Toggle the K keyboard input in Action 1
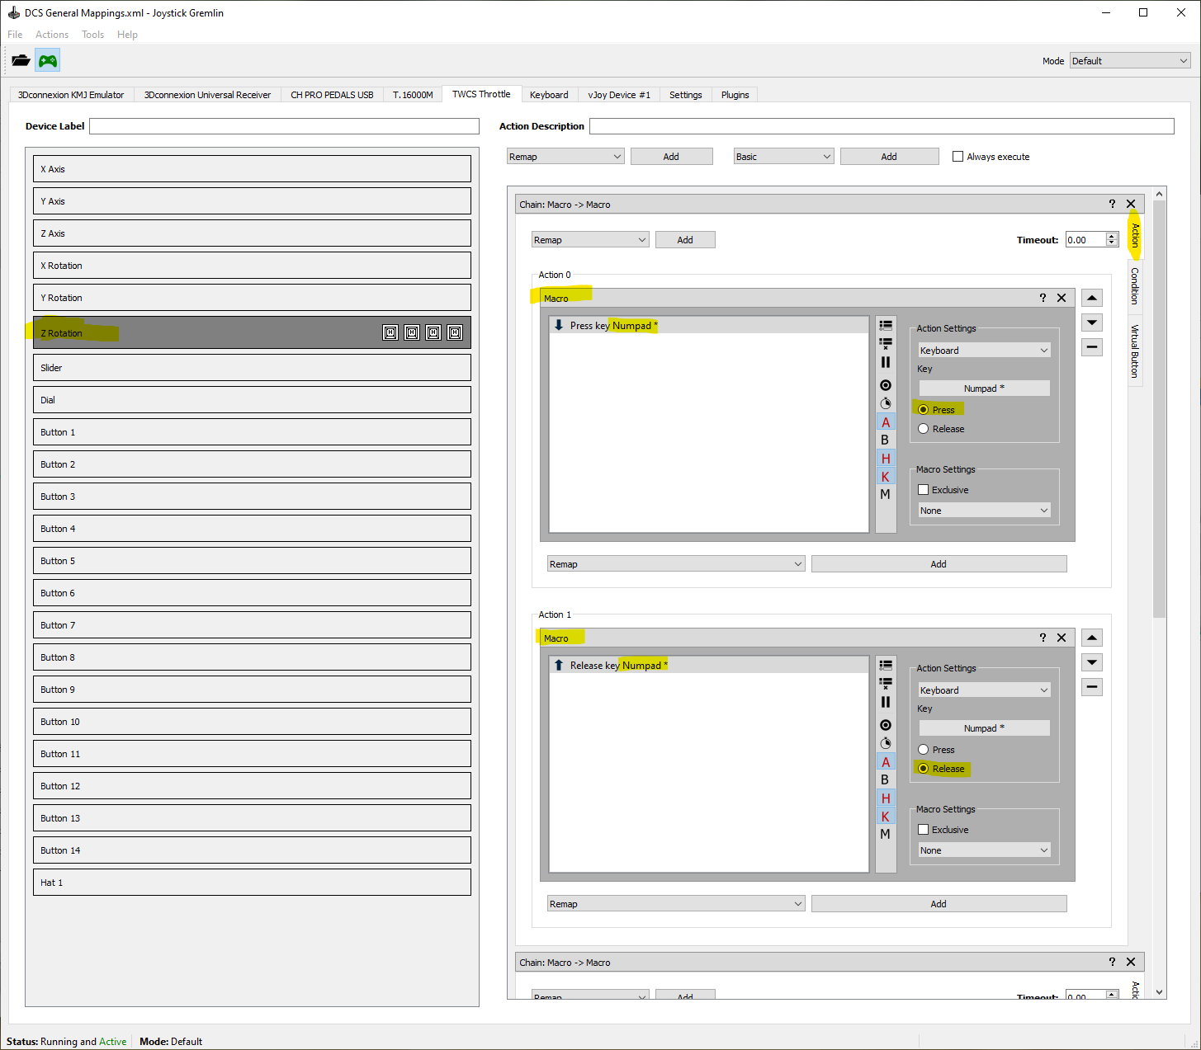1201x1050 pixels. click(886, 816)
